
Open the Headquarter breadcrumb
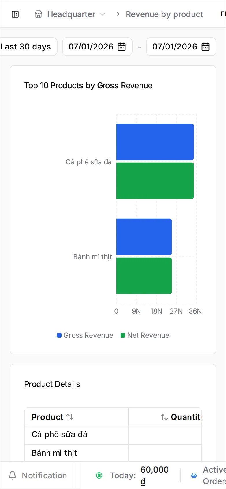[x=71, y=14]
